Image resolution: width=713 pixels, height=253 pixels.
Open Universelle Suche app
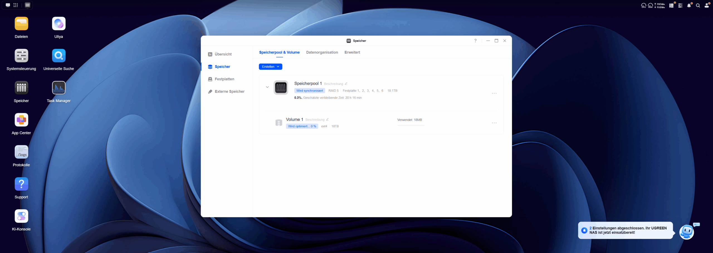coord(58,56)
